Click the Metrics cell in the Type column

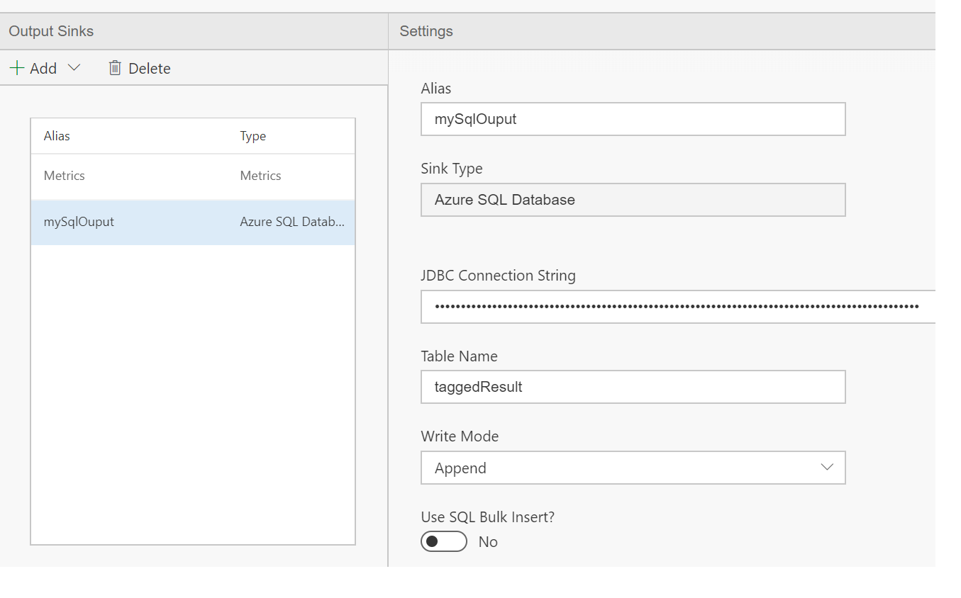click(x=260, y=176)
